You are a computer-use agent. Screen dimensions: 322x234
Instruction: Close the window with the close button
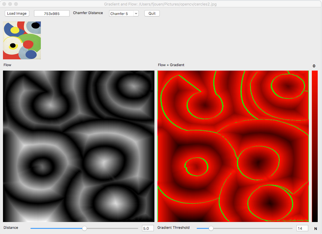(5, 4)
